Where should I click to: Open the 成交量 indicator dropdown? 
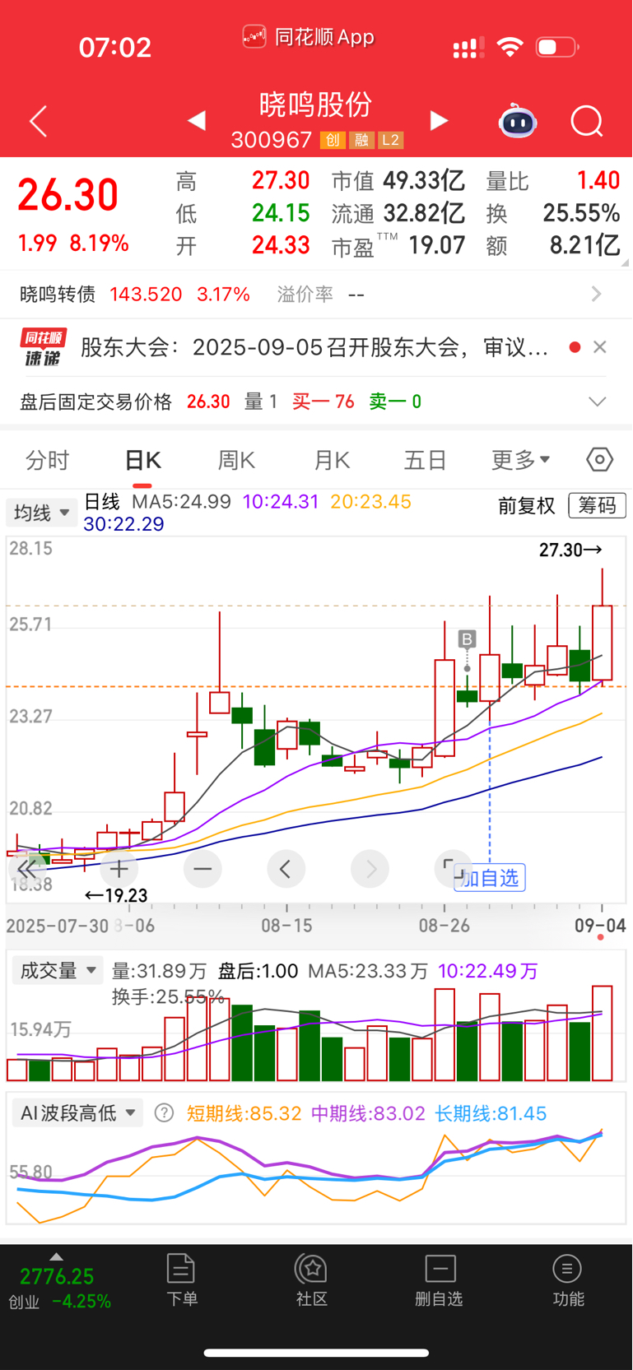tap(57, 971)
